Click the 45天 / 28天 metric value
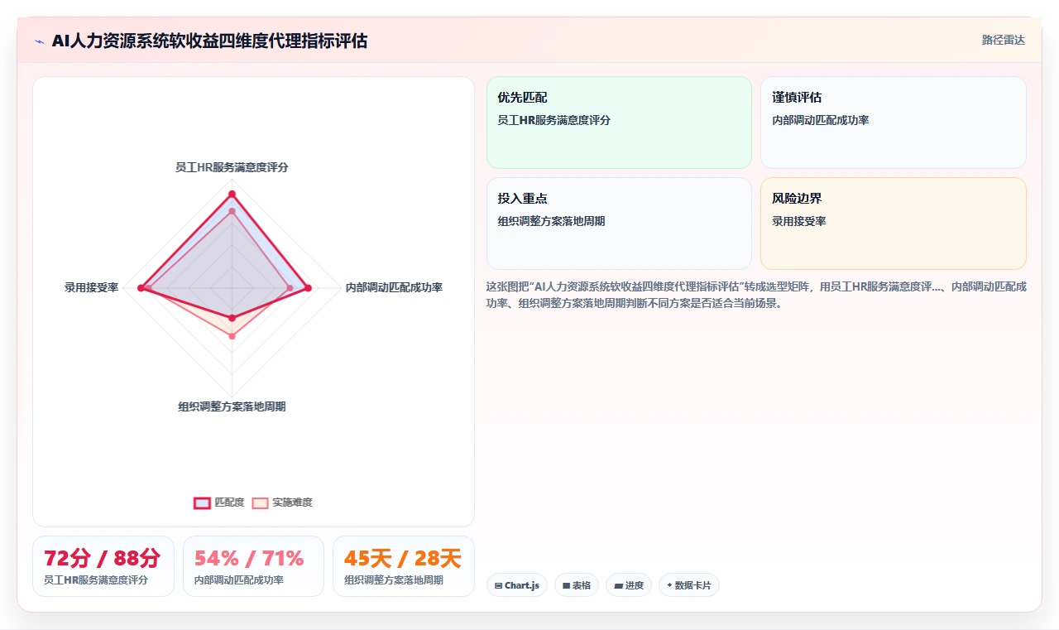Screen dimensions: 1059x630 pos(403,559)
